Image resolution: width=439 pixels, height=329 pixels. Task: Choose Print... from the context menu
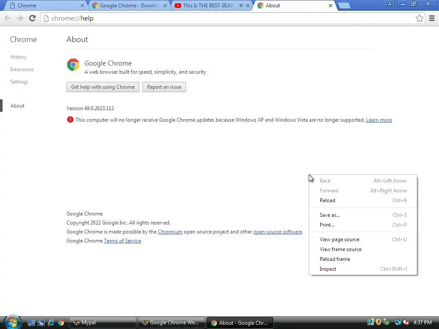click(363, 224)
